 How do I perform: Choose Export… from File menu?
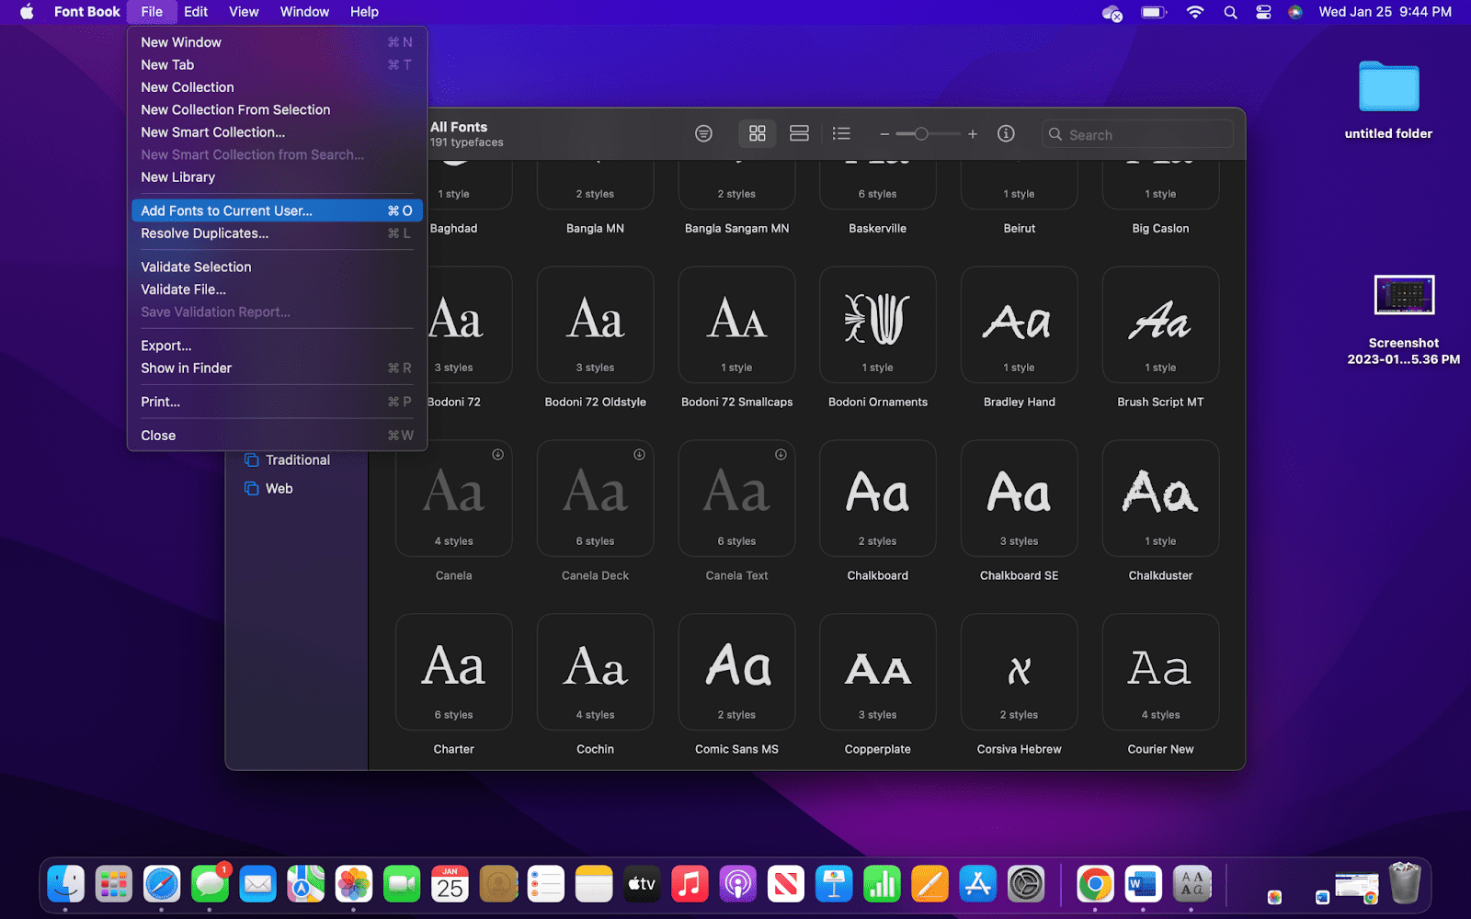click(277, 346)
